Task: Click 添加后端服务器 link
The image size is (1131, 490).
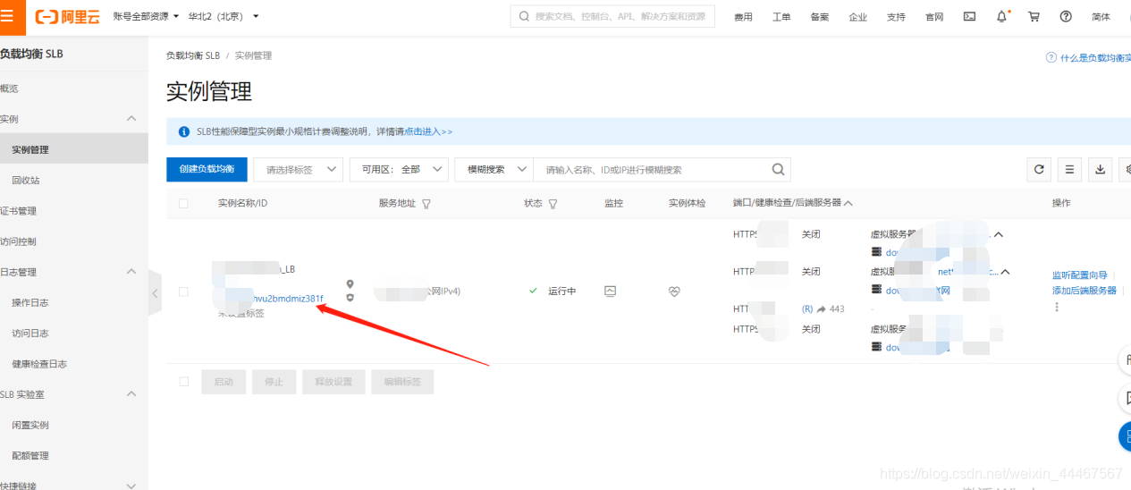Action: pyautogui.click(x=1085, y=291)
